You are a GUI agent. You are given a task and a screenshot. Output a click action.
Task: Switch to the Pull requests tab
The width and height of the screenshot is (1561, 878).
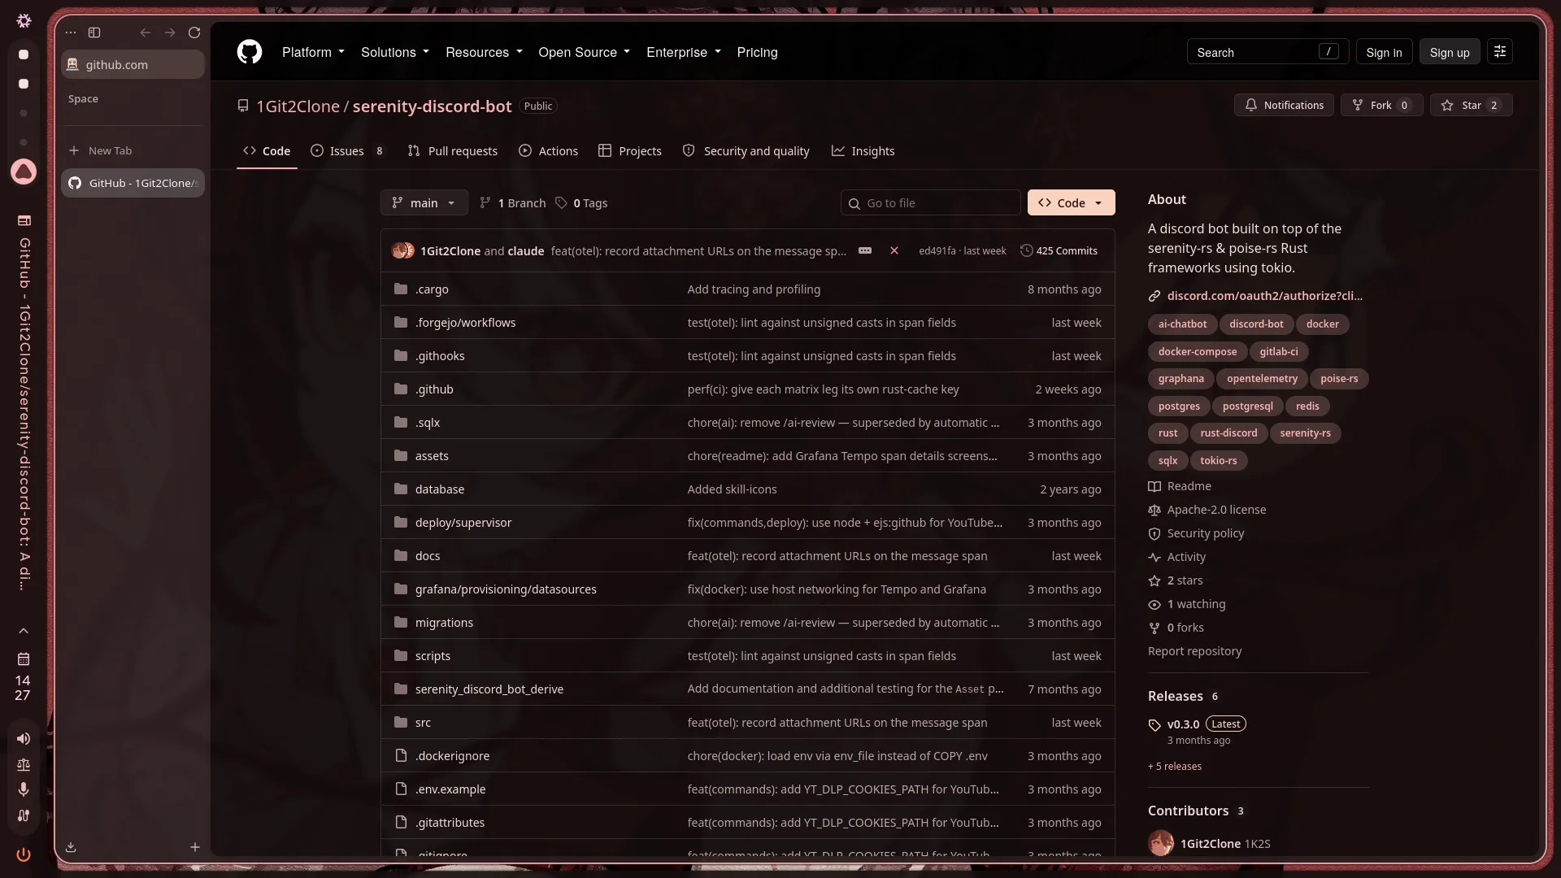(x=453, y=151)
